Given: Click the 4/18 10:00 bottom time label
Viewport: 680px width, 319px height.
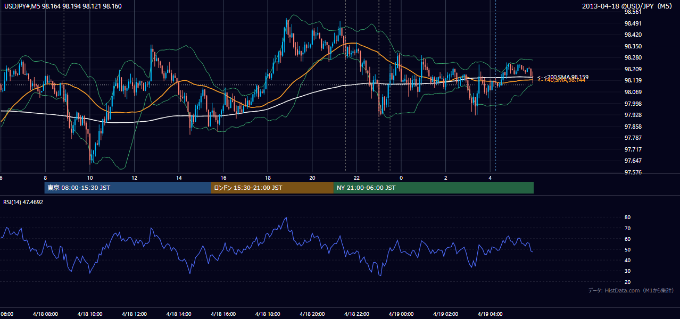Looking at the screenshot, I should pyautogui.click(x=89, y=314).
